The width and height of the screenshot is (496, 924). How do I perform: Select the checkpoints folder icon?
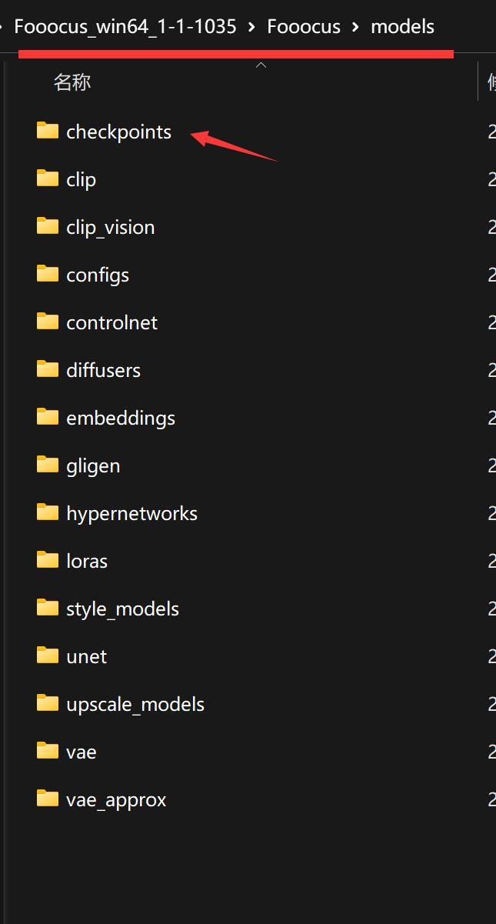pos(48,131)
